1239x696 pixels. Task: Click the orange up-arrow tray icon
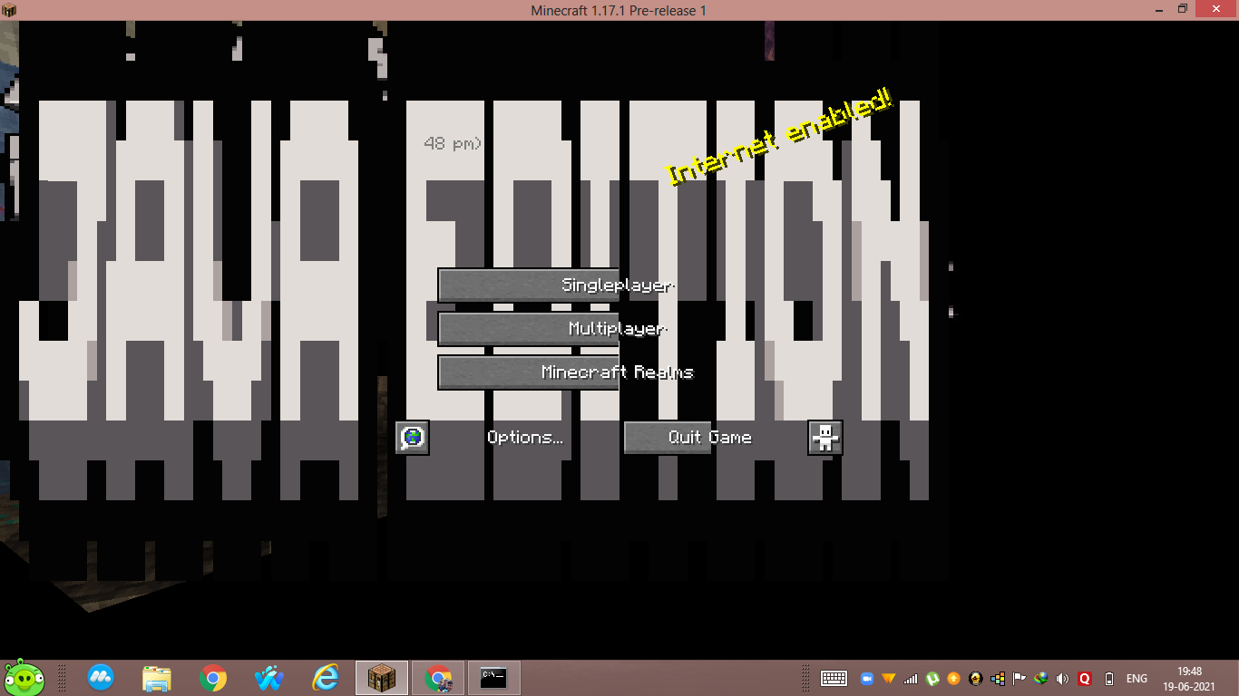953,678
